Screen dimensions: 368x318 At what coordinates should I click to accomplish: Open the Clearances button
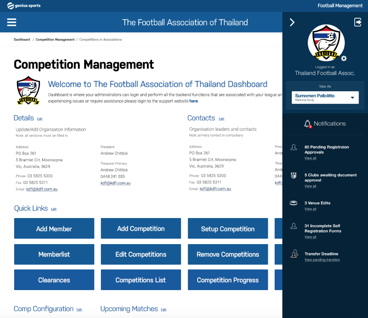click(x=54, y=280)
